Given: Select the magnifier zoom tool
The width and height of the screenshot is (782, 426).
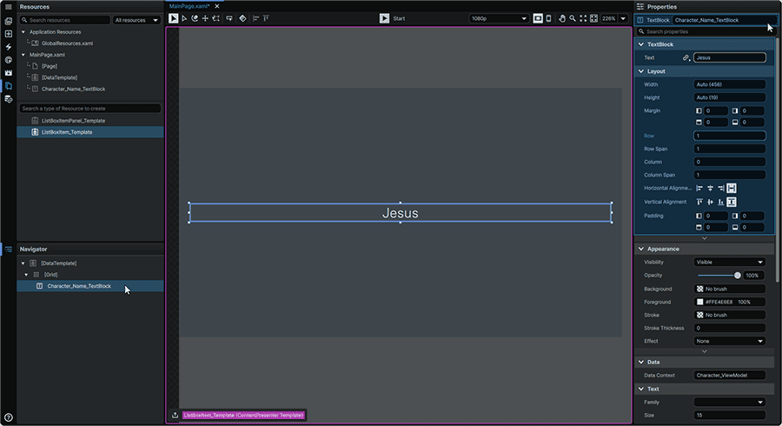Looking at the screenshot, I should click(573, 18).
